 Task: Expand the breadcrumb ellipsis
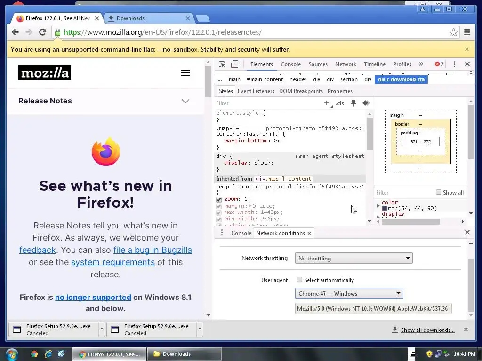click(x=220, y=79)
